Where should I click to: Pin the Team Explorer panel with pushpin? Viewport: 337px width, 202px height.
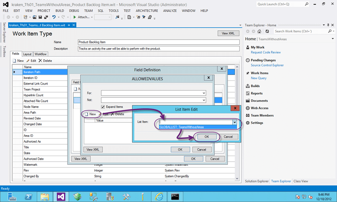coord(328,25)
